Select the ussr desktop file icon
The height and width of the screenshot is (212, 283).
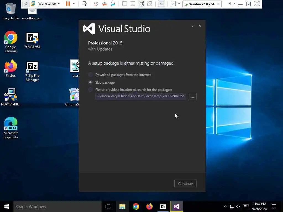pos(75,68)
